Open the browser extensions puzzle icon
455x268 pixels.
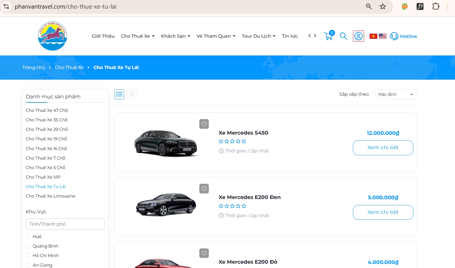(x=436, y=6)
